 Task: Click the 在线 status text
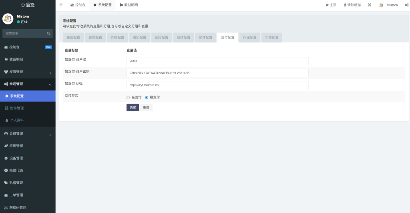pyautogui.click(x=24, y=22)
